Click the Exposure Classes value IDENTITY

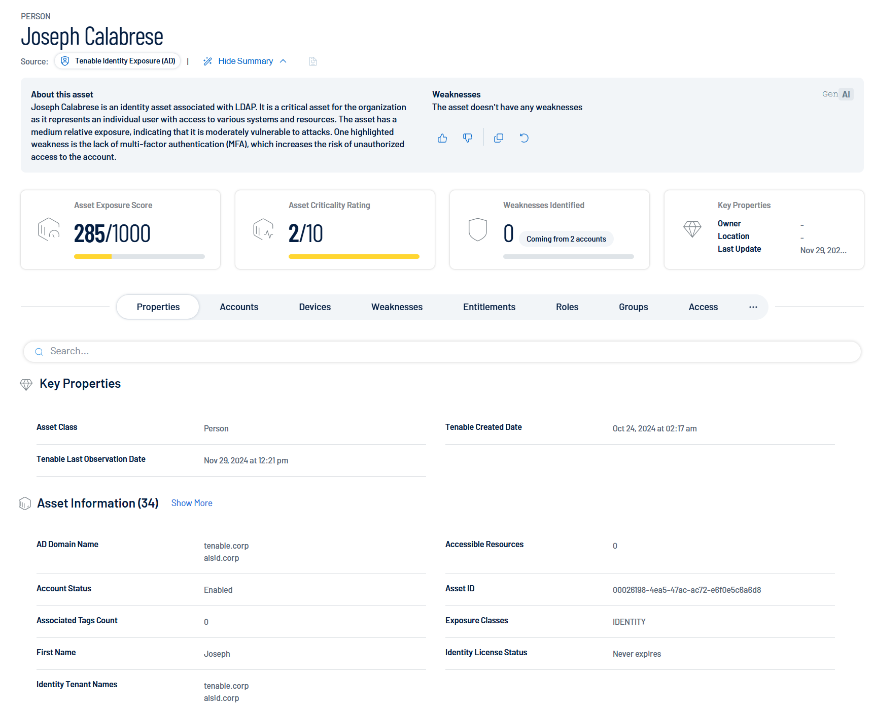pyautogui.click(x=629, y=622)
